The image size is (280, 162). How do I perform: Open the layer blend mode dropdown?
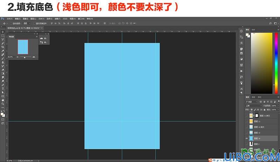(253, 106)
